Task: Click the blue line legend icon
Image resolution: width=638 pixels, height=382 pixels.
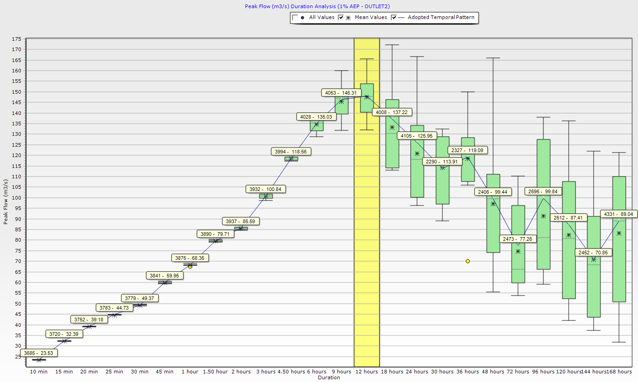Action: coord(401,18)
